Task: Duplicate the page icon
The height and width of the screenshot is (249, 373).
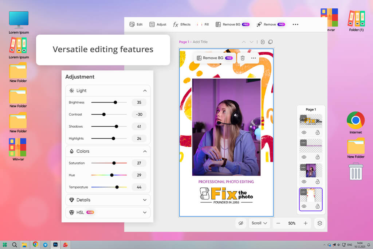Action: [271, 42]
